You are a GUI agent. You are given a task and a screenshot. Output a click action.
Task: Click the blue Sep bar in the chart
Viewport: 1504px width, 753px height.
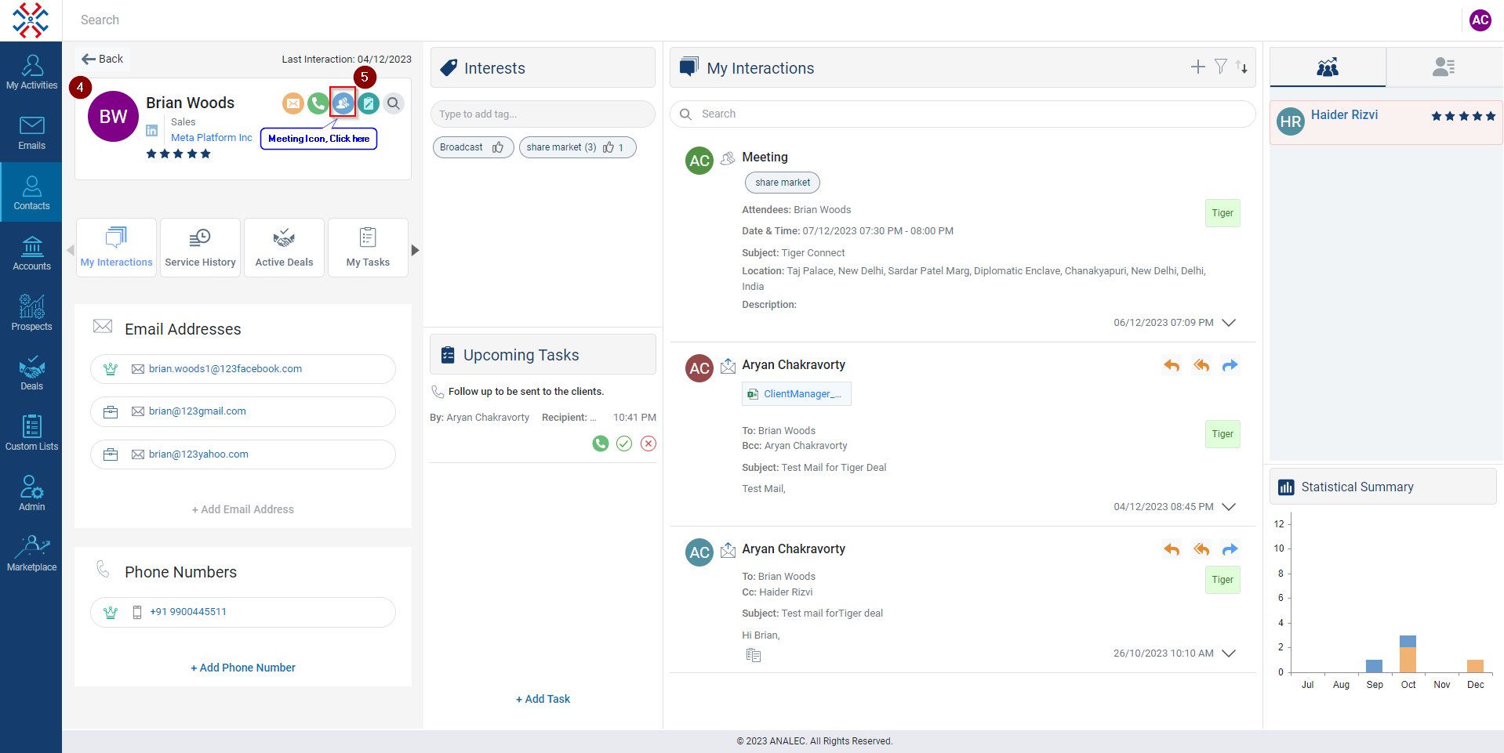(1374, 666)
